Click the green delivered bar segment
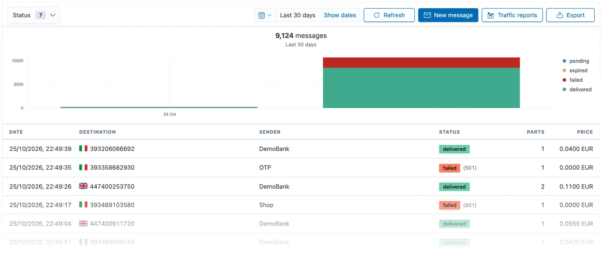602x253 pixels. pos(421,88)
